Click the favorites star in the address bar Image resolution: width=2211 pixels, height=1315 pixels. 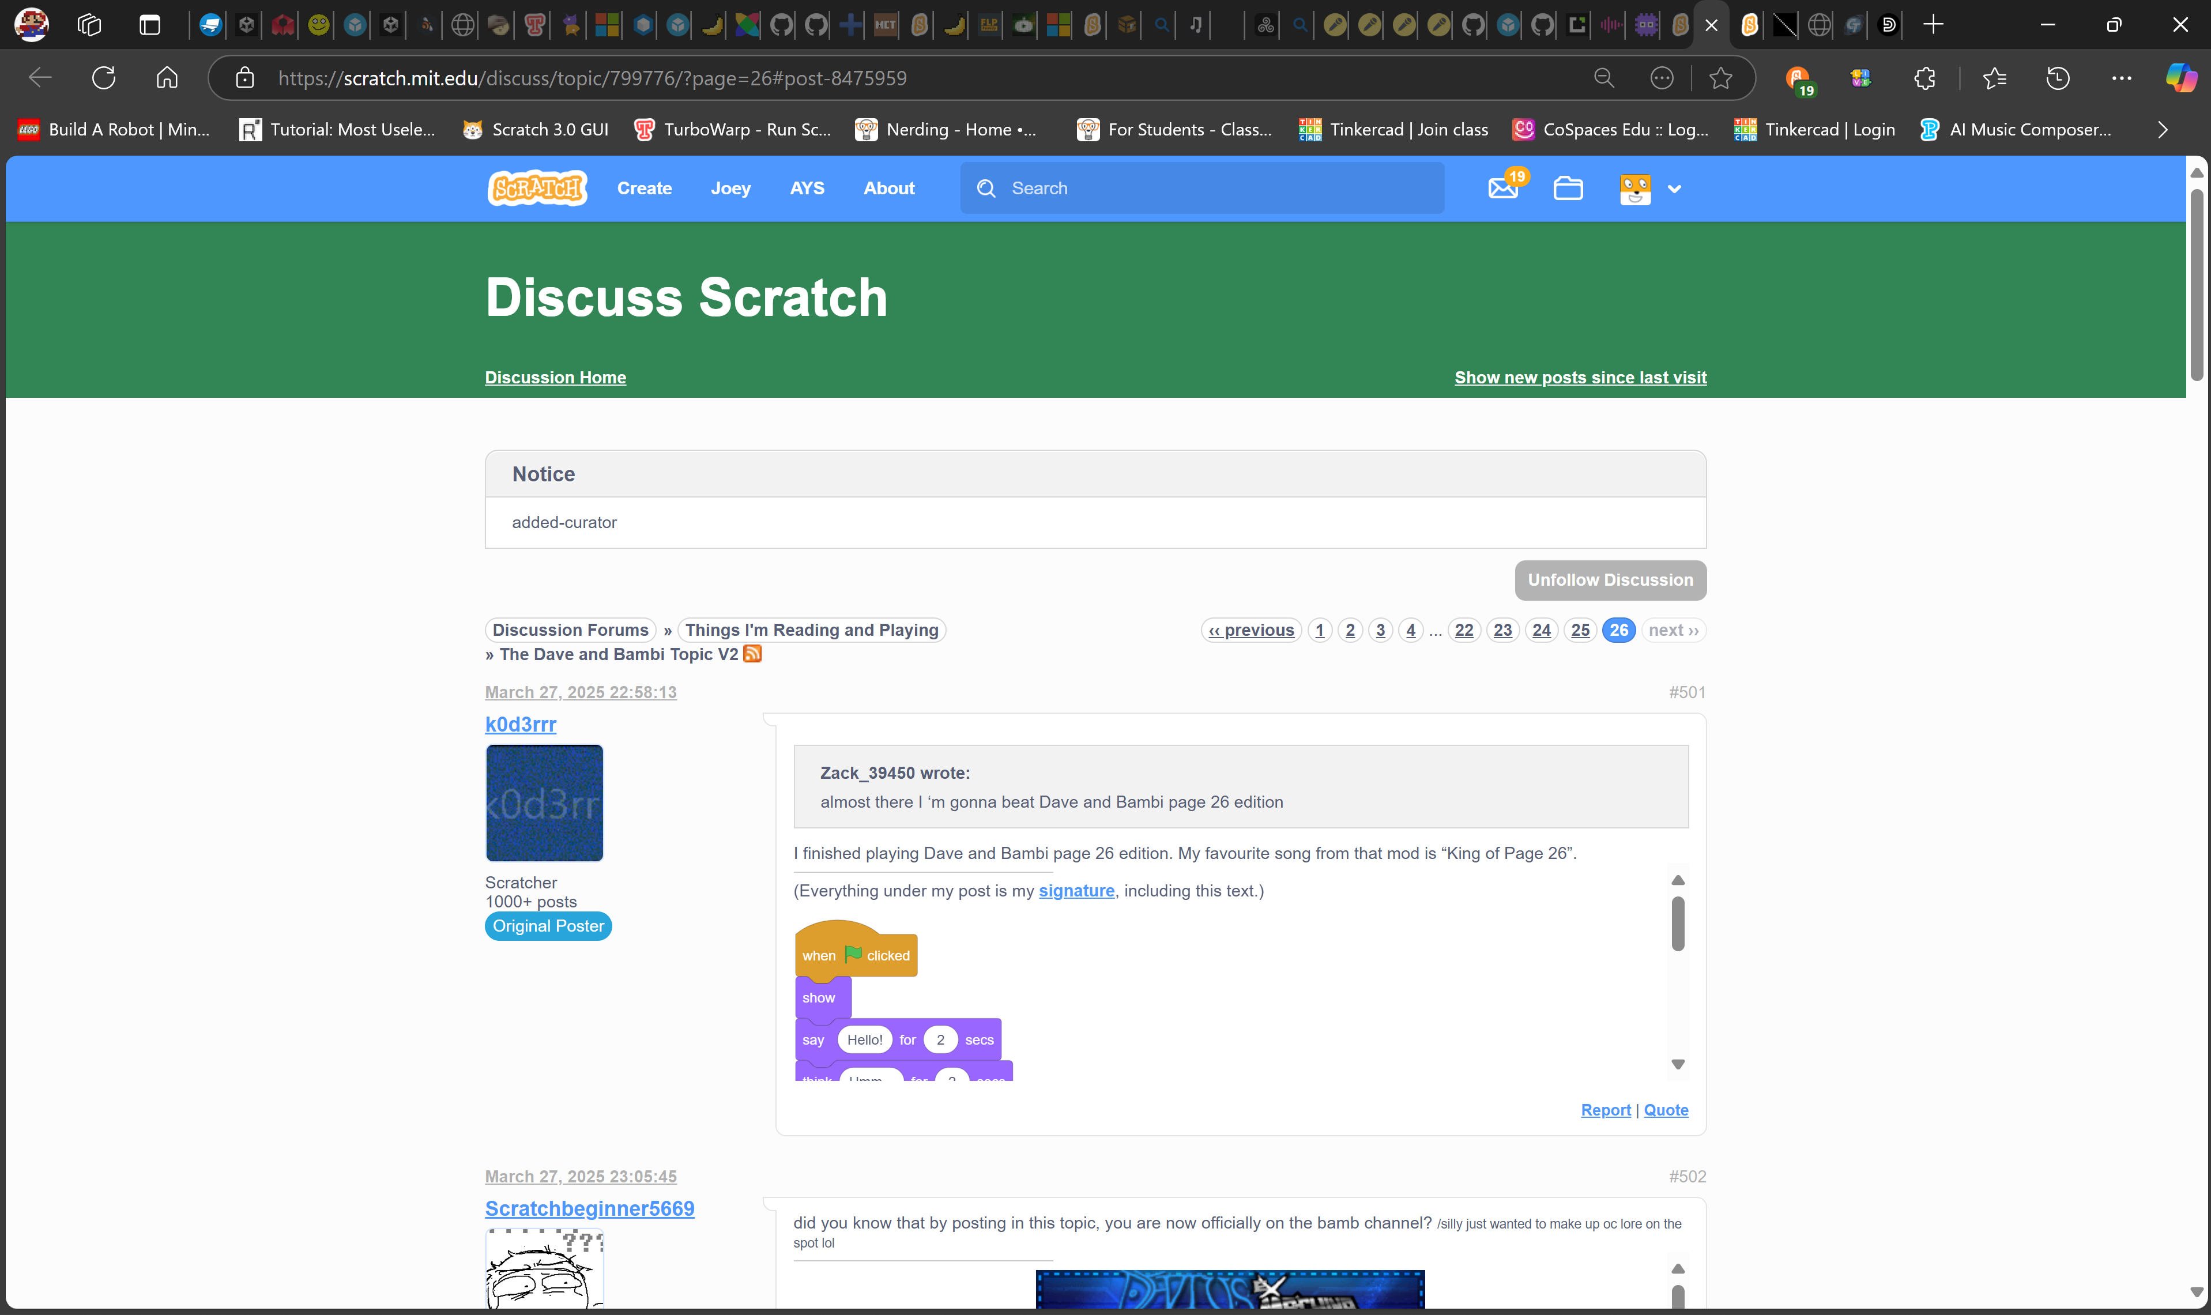point(1721,78)
